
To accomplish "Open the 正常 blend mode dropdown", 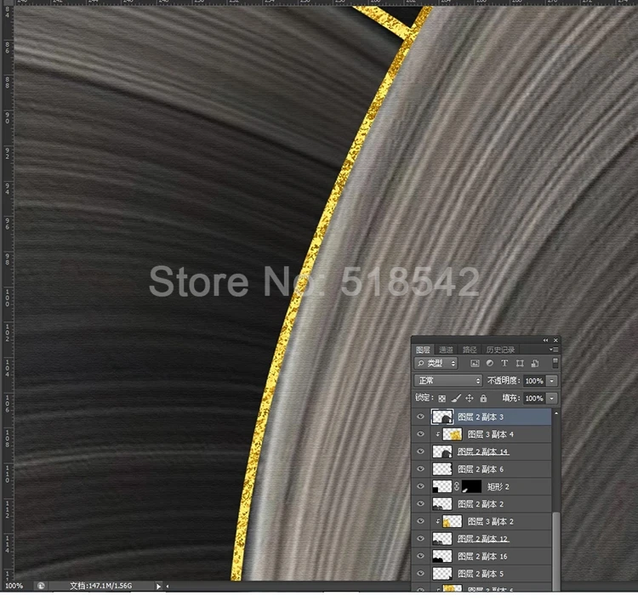I will click(x=448, y=381).
